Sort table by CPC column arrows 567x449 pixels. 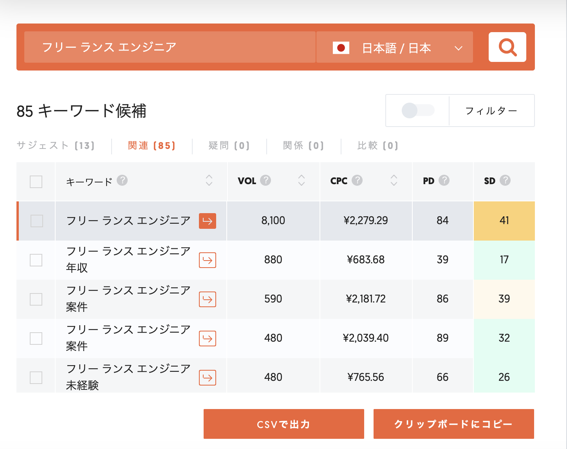click(x=394, y=180)
